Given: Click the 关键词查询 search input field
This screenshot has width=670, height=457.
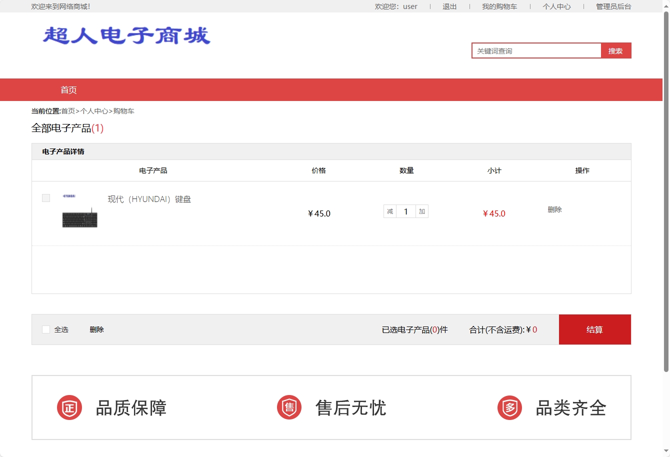Looking at the screenshot, I should coord(536,50).
